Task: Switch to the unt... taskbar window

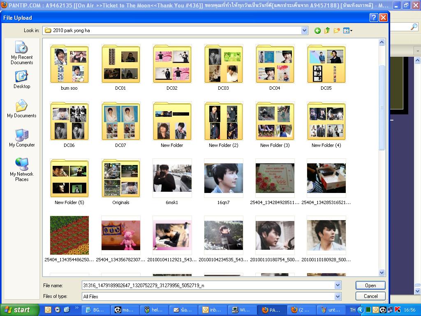Action: [x=331, y=310]
